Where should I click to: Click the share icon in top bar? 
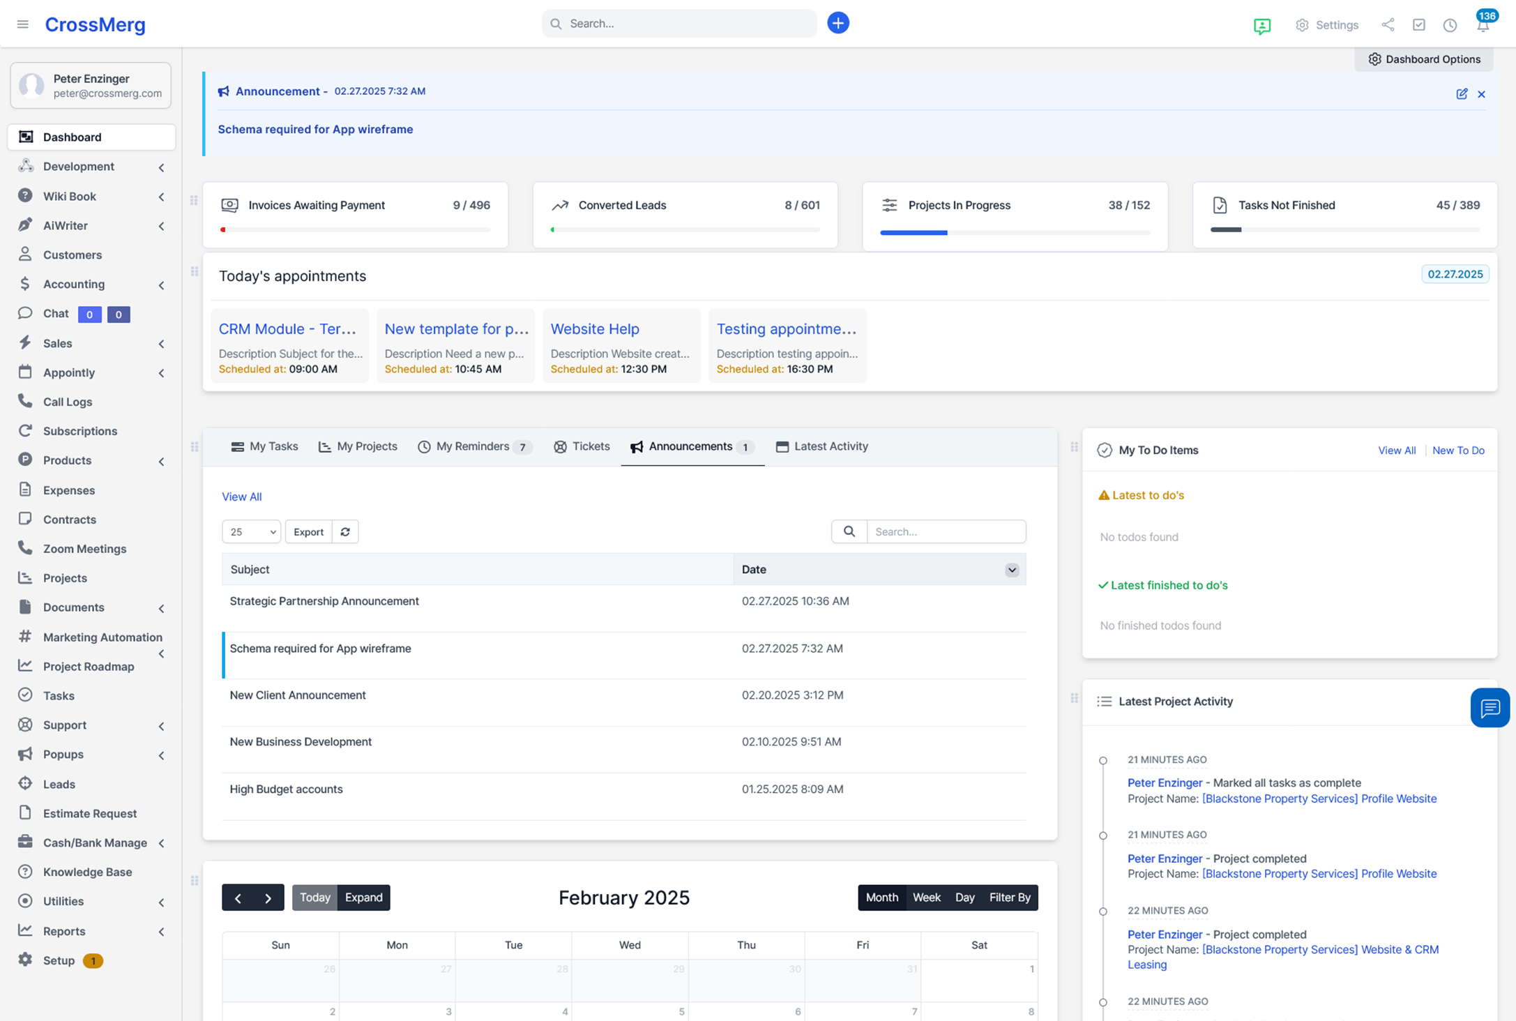click(1388, 25)
